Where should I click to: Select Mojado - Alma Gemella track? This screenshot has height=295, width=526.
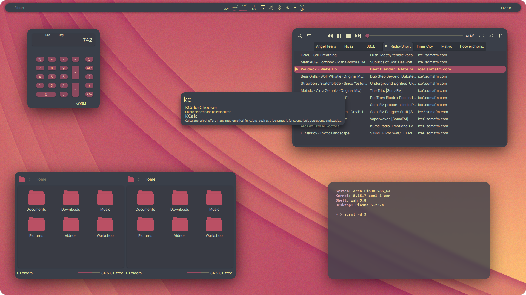(x=400, y=91)
